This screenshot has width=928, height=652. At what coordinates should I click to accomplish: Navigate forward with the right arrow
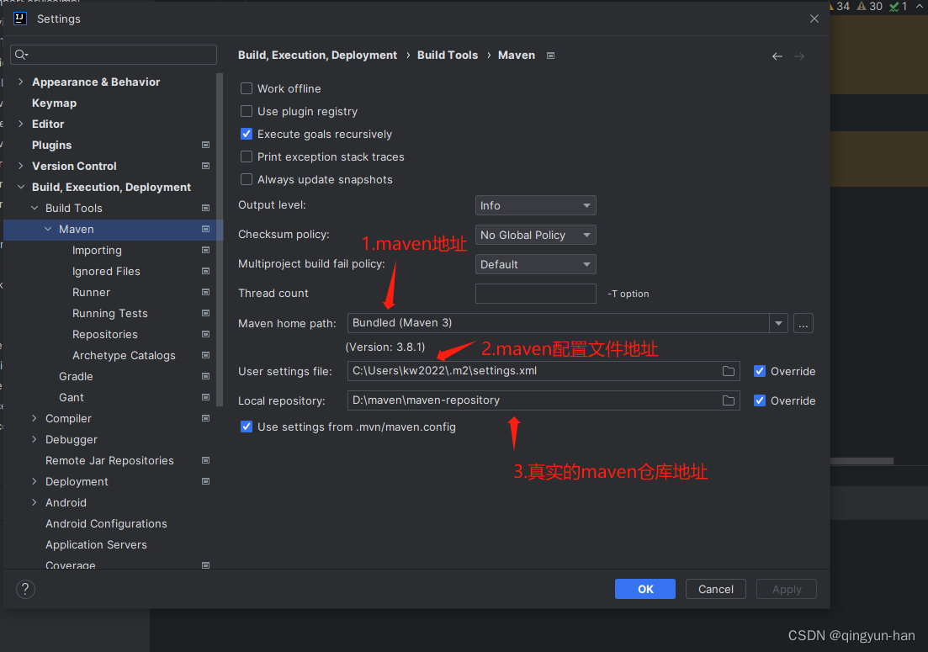coord(799,56)
